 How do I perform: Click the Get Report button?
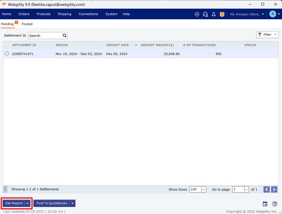[x=14, y=203]
